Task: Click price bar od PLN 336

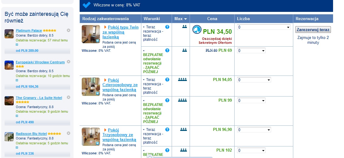Action: tap(37, 154)
